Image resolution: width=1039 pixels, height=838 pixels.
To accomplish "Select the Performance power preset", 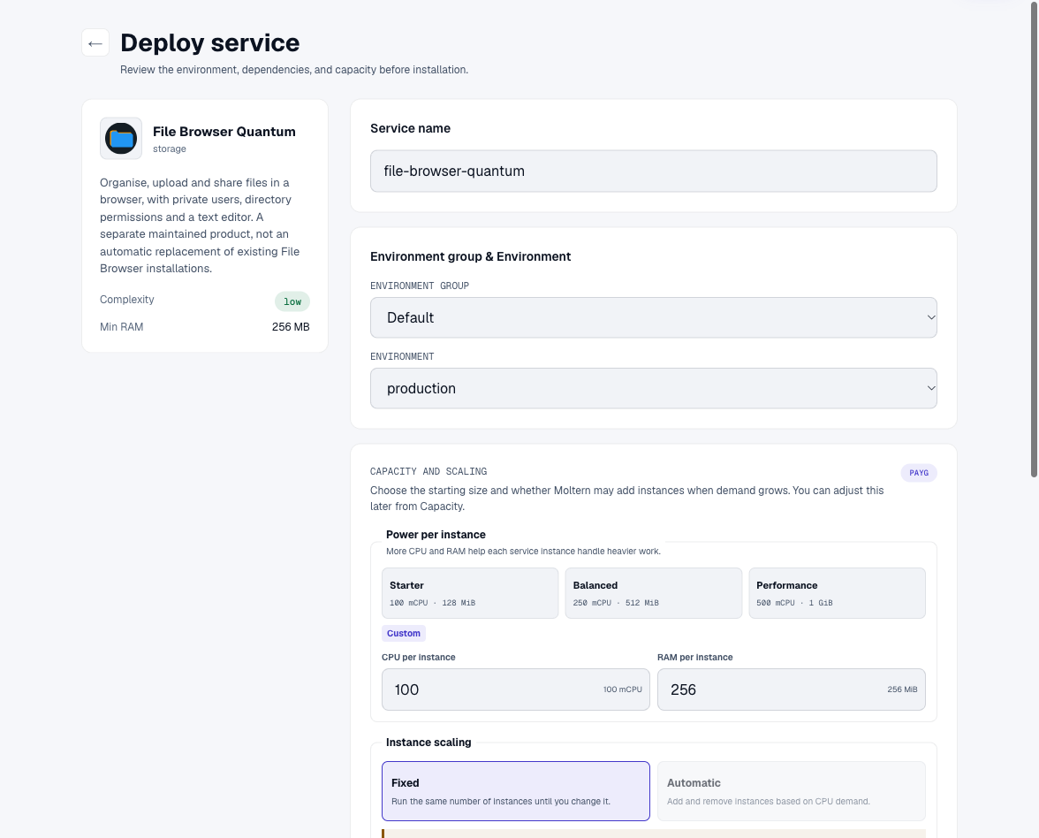I will (x=837, y=593).
